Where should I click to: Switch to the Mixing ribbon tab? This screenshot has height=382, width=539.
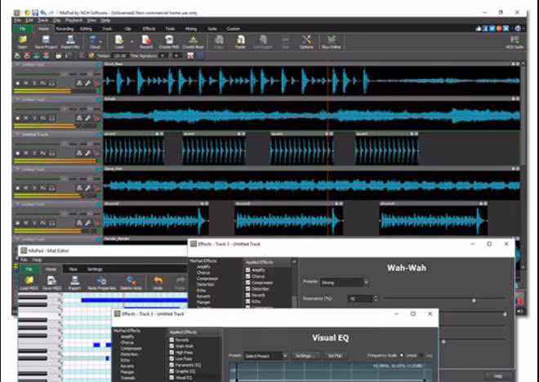point(191,29)
